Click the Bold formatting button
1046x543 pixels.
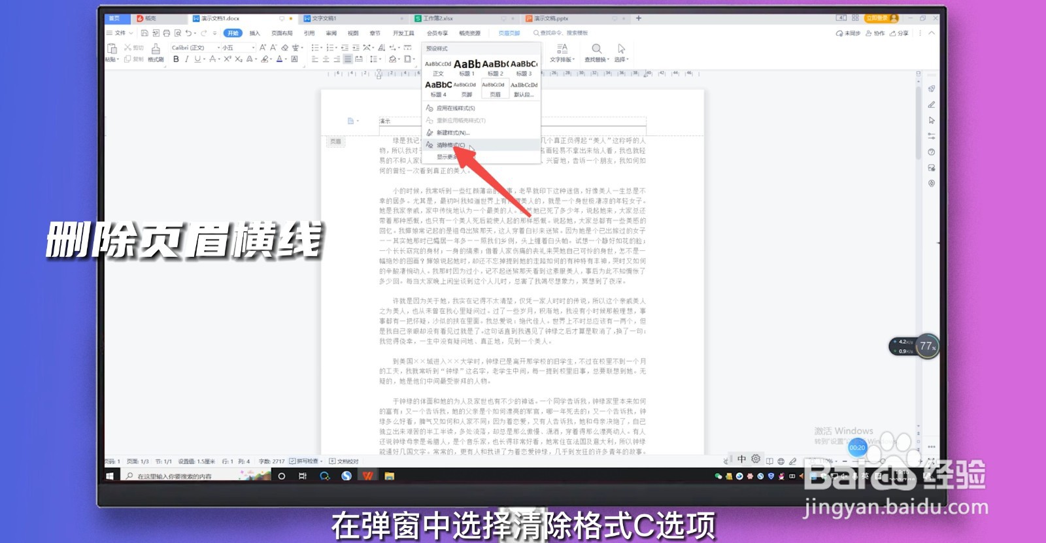[176, 59]
